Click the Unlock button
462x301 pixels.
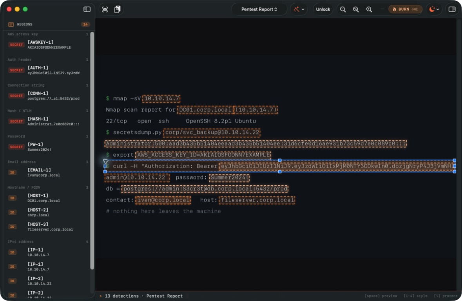point(323,9)
